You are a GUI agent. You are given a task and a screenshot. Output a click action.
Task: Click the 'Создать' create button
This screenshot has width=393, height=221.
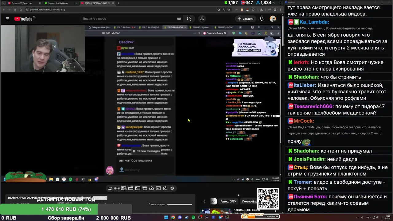point(245,19)
